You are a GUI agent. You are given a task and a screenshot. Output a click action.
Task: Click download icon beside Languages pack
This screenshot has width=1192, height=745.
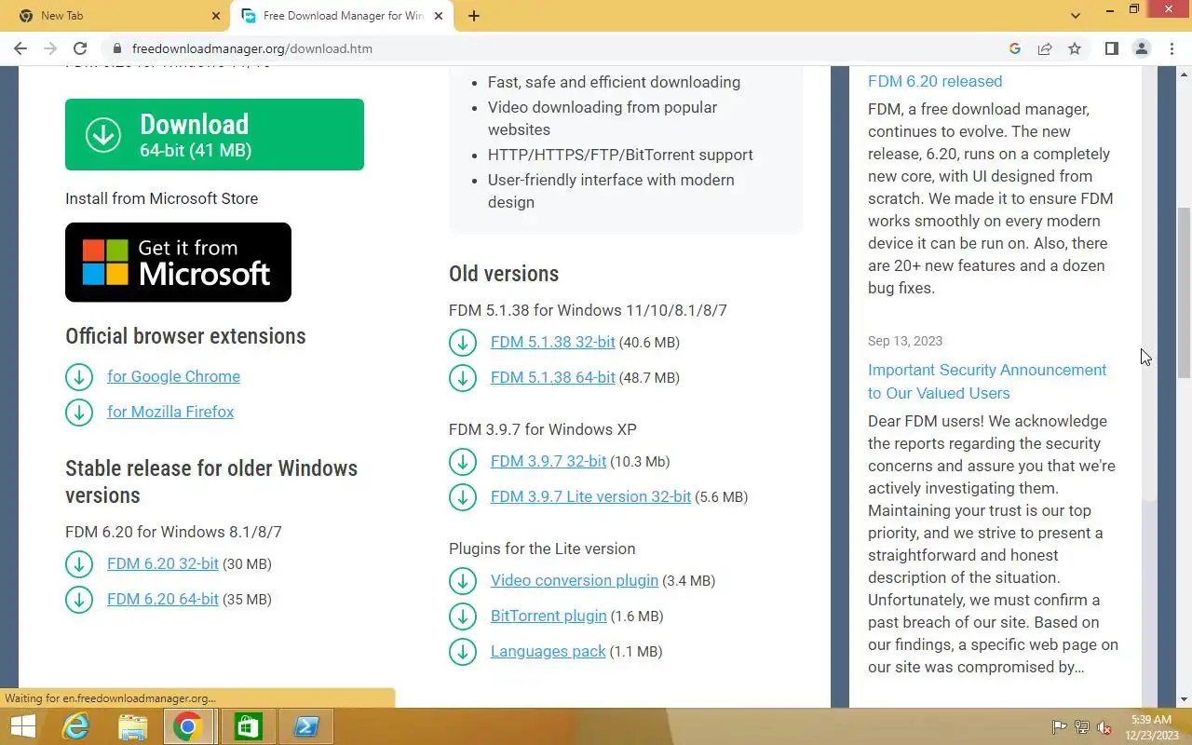coord(463,652)
